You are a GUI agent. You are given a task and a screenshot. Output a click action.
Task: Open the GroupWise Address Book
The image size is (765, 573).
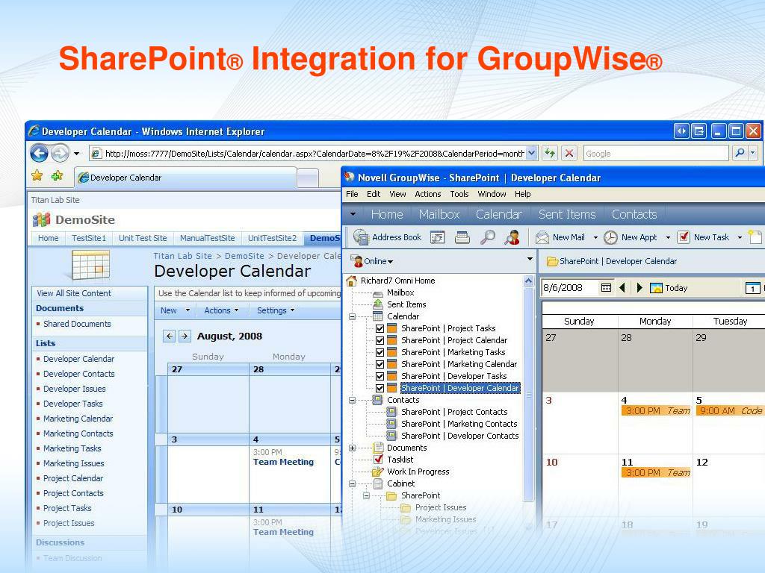[388, 237]
